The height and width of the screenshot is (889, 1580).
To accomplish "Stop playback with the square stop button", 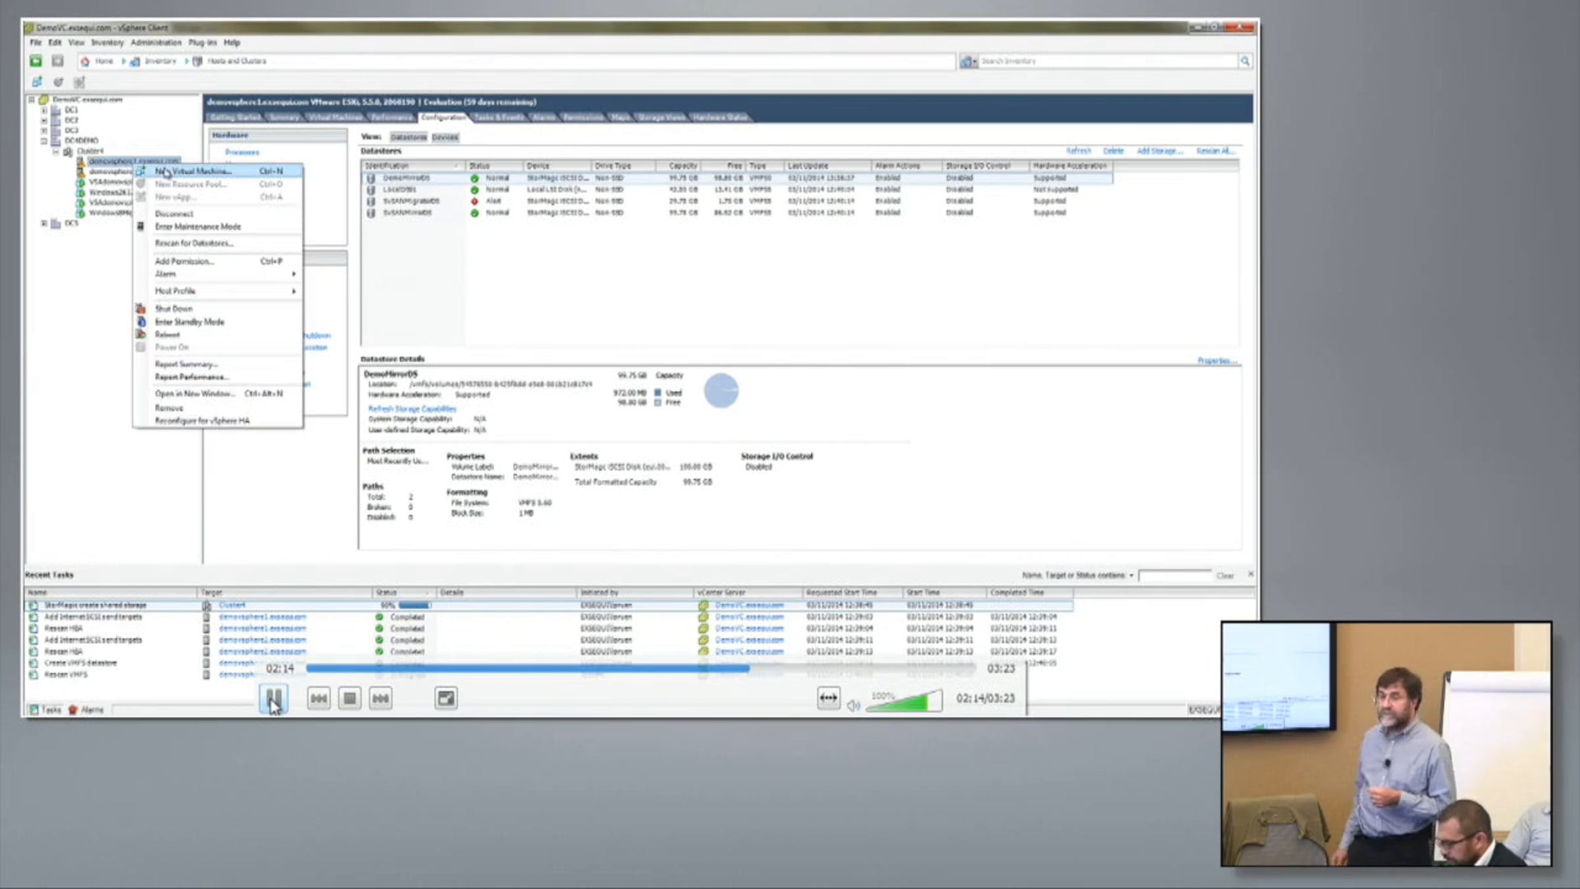I will (350, 698).
